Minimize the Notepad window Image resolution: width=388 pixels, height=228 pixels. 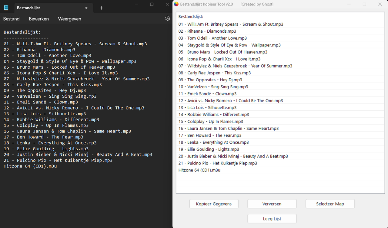tap(136, 4)
